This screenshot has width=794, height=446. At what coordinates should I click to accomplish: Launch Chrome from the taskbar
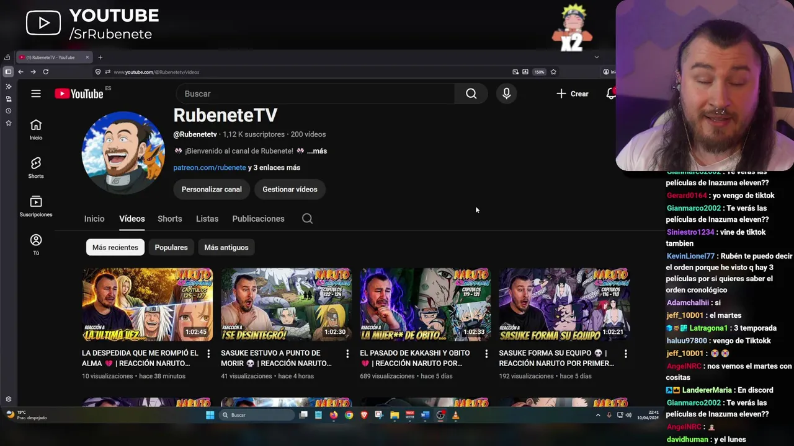pyautogui.click(x=349, y=415)
